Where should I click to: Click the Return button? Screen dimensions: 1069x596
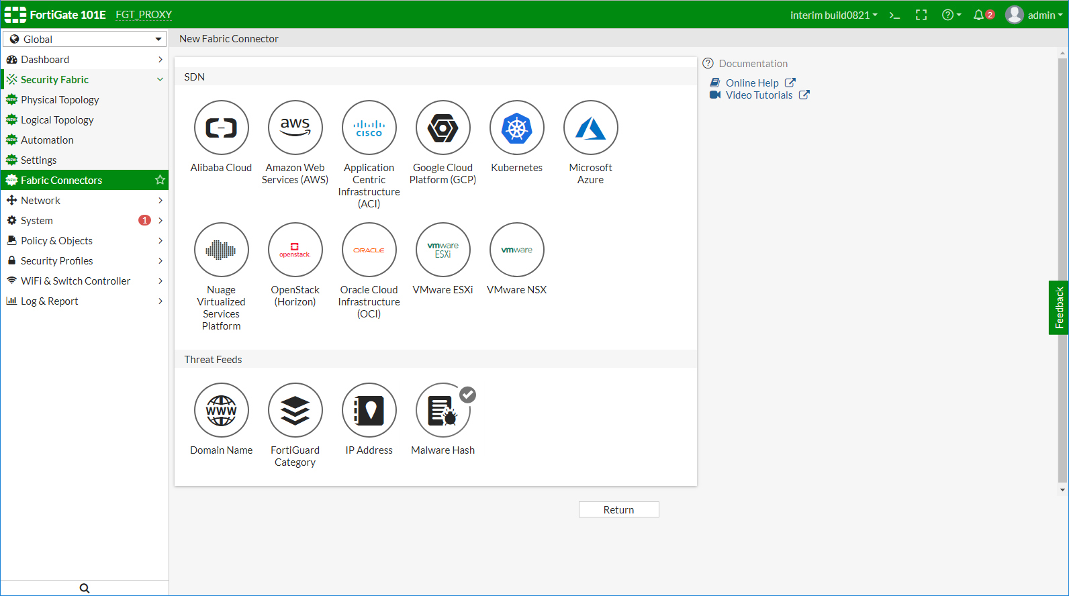click(618, 509)
